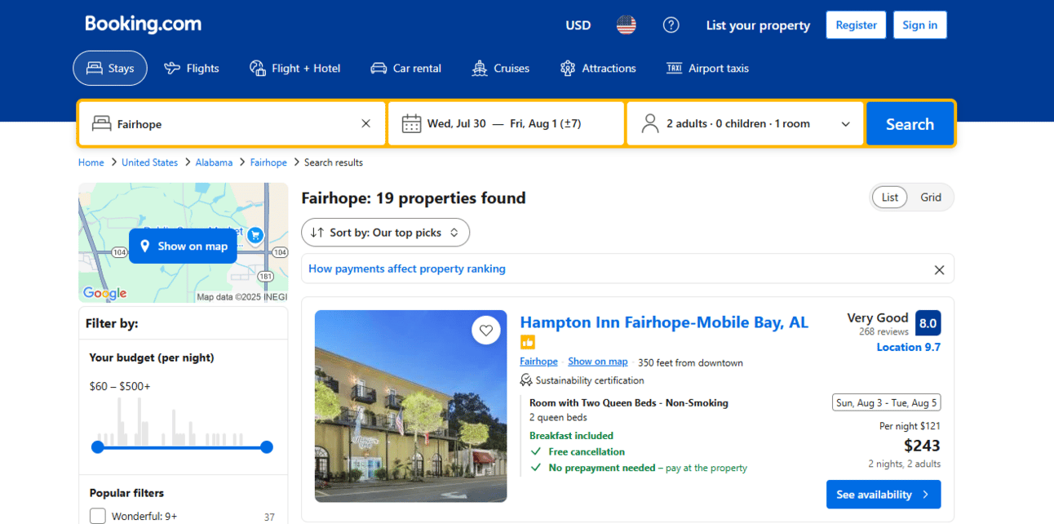The width and height of the screenshot is (1054, 524).
Task: Click the blue Search button
Action: [x=910, y=124]
